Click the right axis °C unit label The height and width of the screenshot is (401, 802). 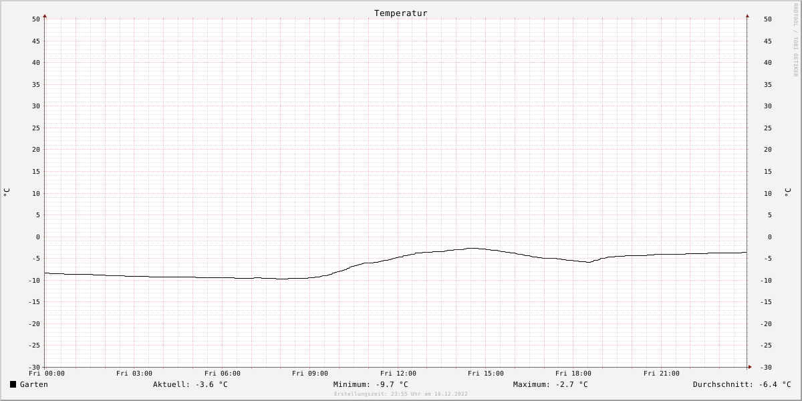(x=788, y=192)
